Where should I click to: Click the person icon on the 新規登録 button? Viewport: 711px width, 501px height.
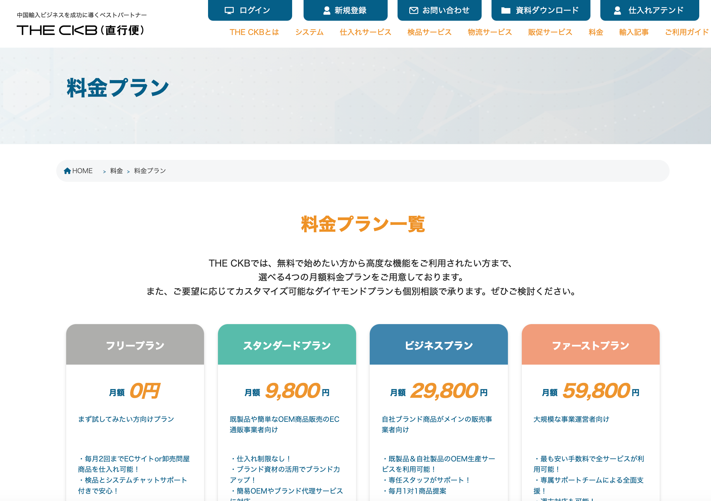326,11
